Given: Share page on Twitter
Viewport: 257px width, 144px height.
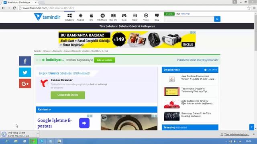Looking at the screenshot, I should (x=25, y=72).
